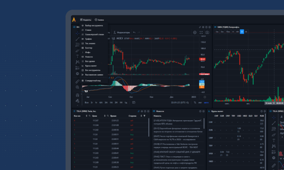Viewport: 284px width, 170px height.
Task: Choose Выбор инструмента from widgets menu
Action: coord(94,26)
